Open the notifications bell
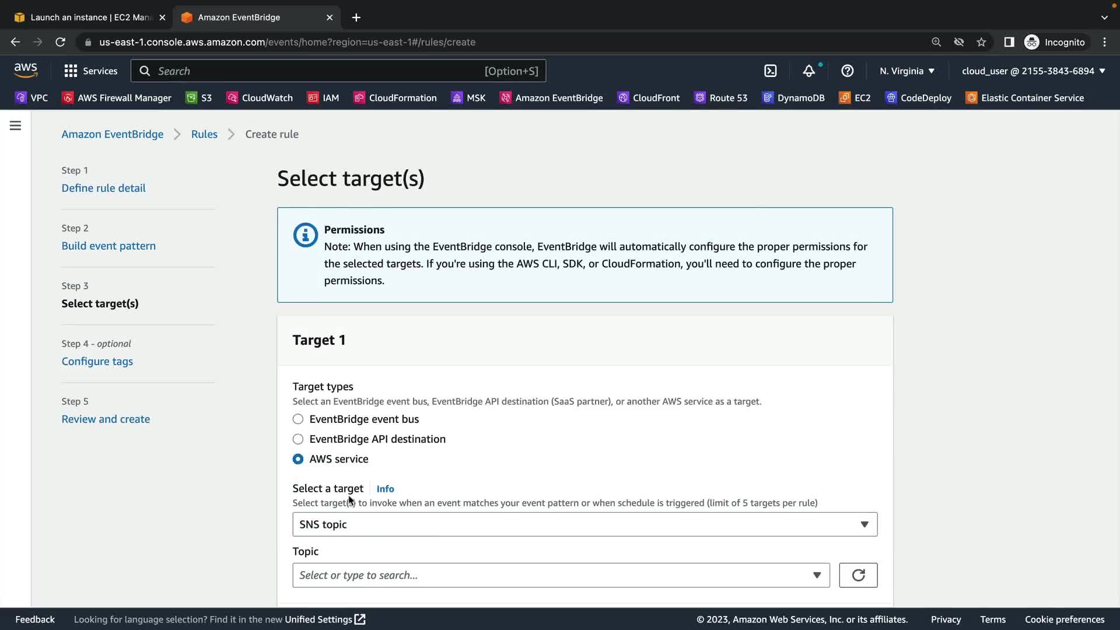 (808, 71)
